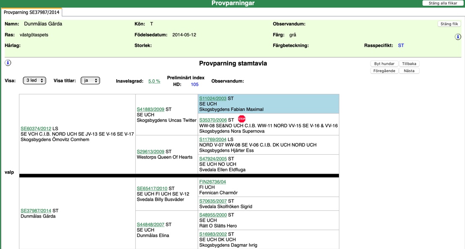The width and height of the screenshot is (465, 249).
Task: Click the name Skogsbygdens Uncas Twitter
Action: (167, 120)
